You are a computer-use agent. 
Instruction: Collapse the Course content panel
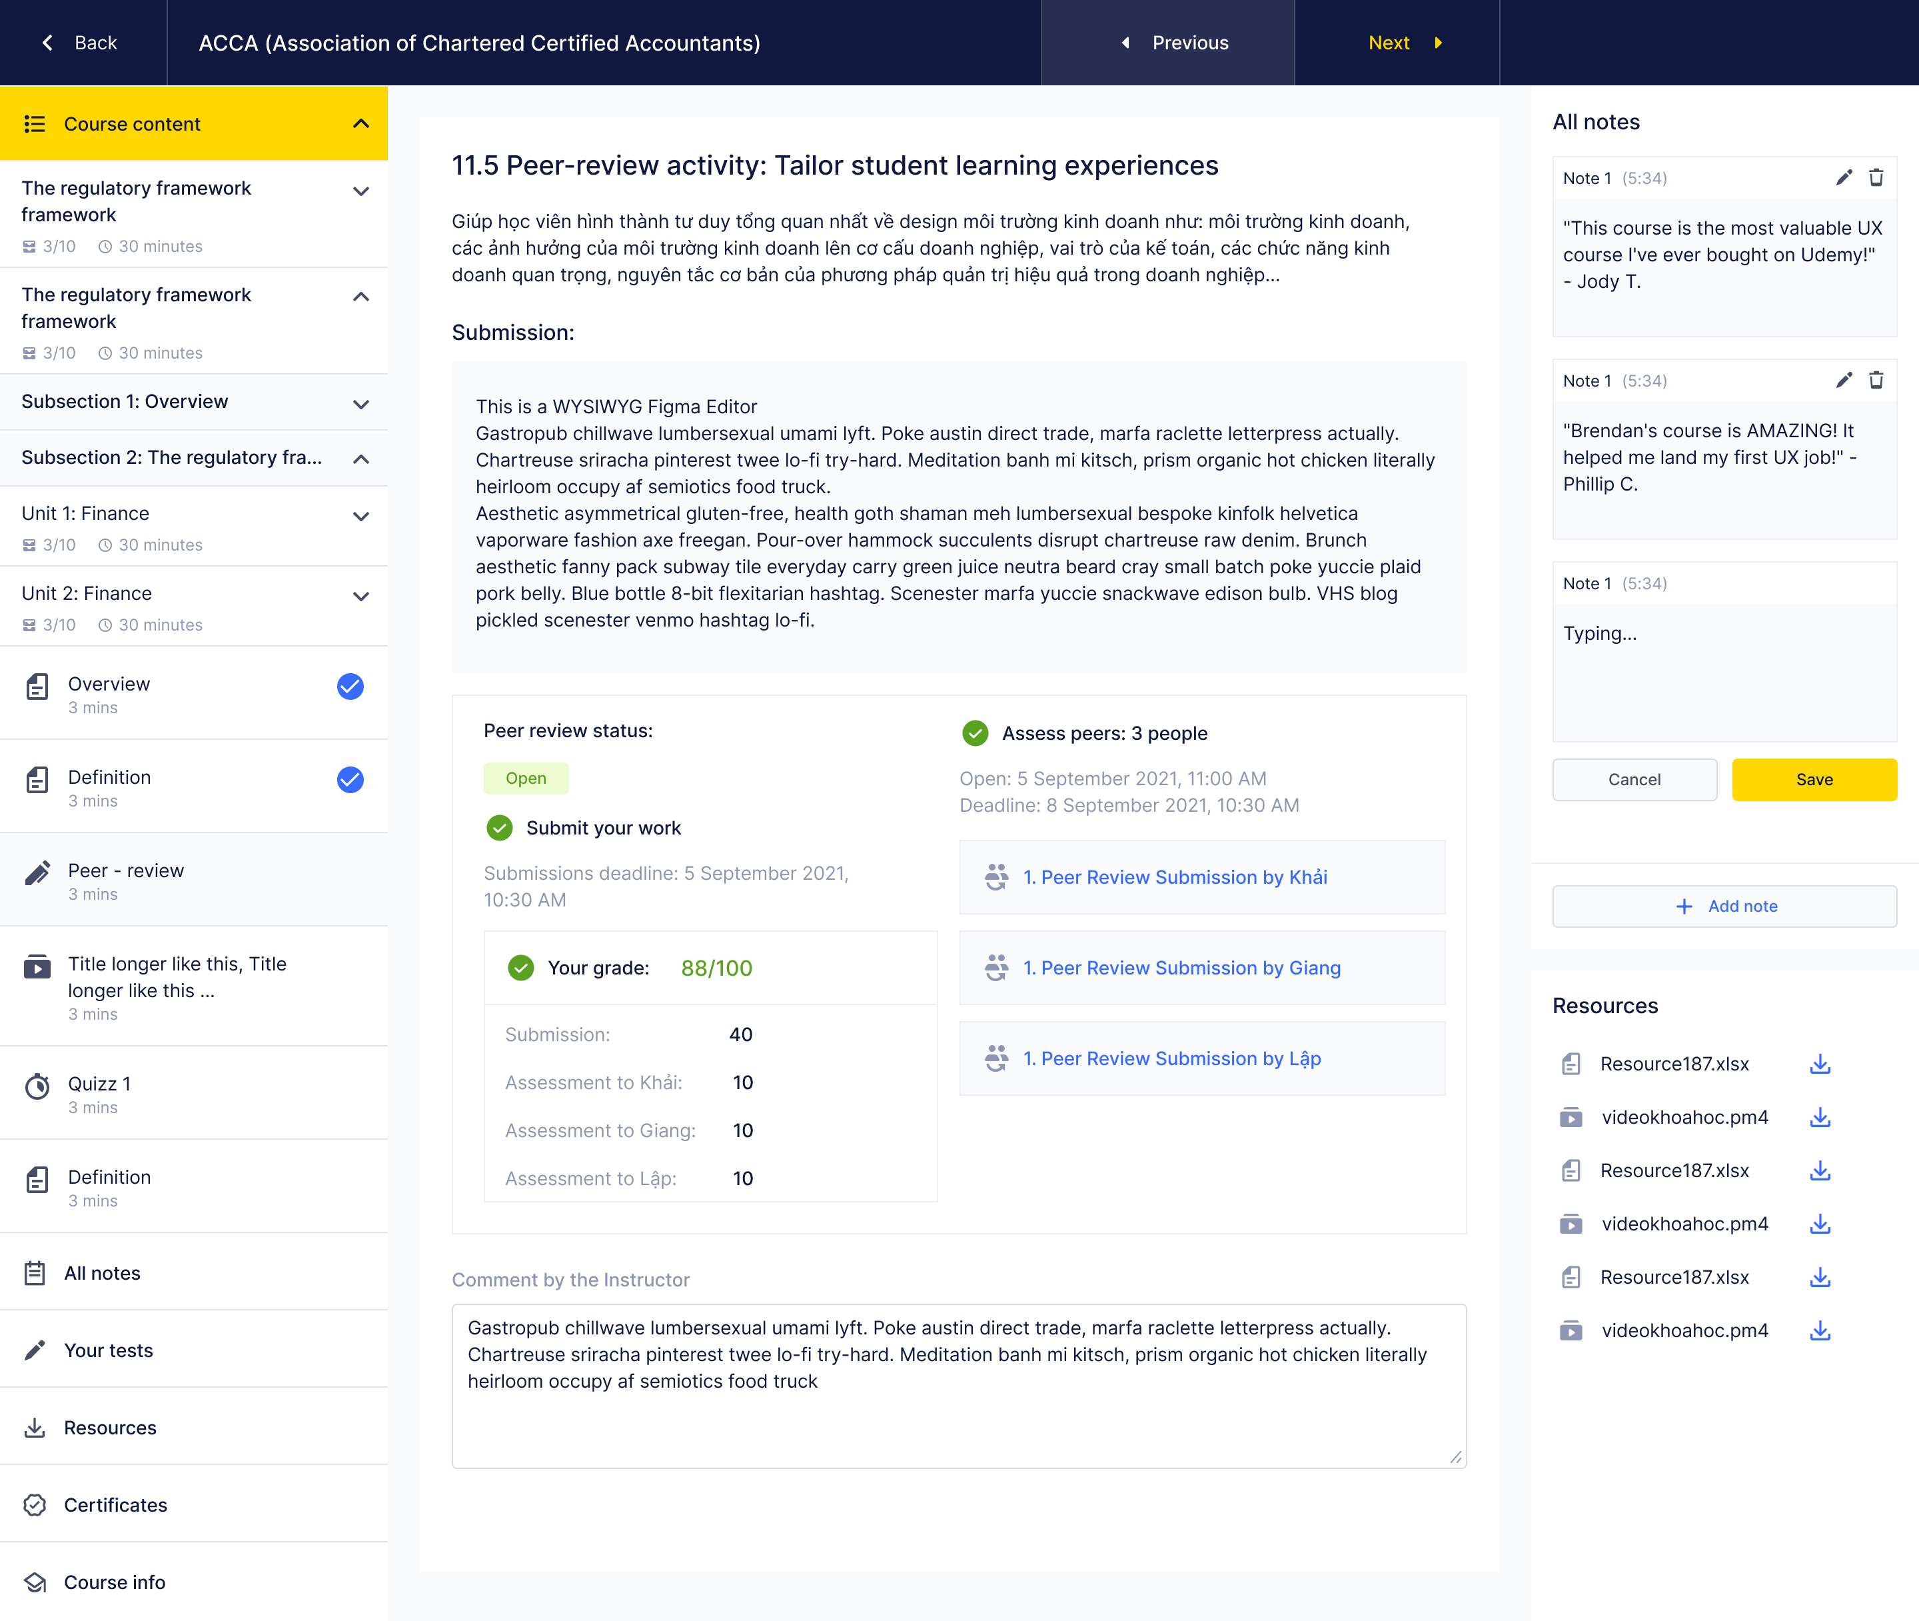(361, 124)
